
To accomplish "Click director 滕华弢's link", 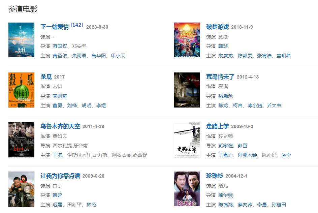I will click(225, 195).
